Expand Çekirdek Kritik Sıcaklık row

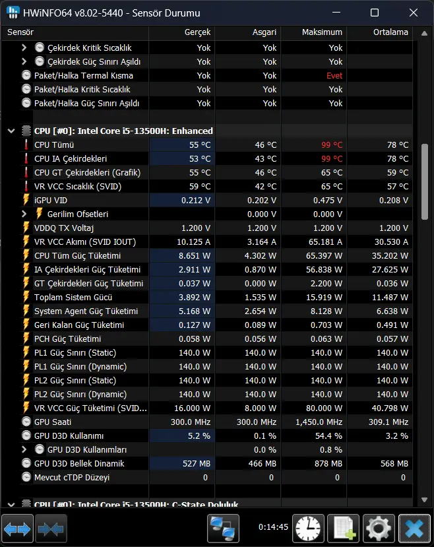pyautogui.click(x=24, y=48)
